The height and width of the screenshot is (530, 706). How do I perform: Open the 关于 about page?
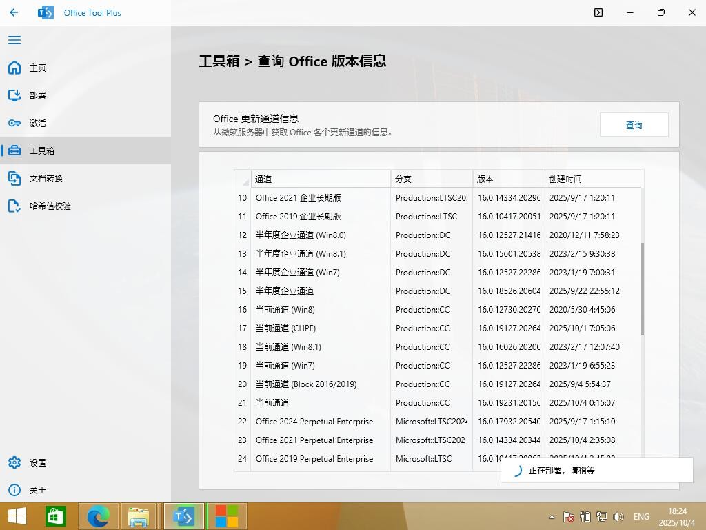coord(37,490)
